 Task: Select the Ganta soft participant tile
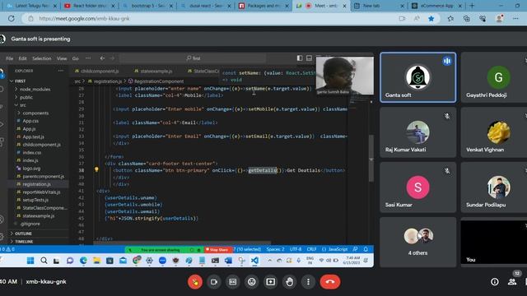pyautogui.click(x=417, y=77)
